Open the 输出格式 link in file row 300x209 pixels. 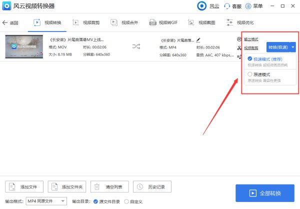251,39
